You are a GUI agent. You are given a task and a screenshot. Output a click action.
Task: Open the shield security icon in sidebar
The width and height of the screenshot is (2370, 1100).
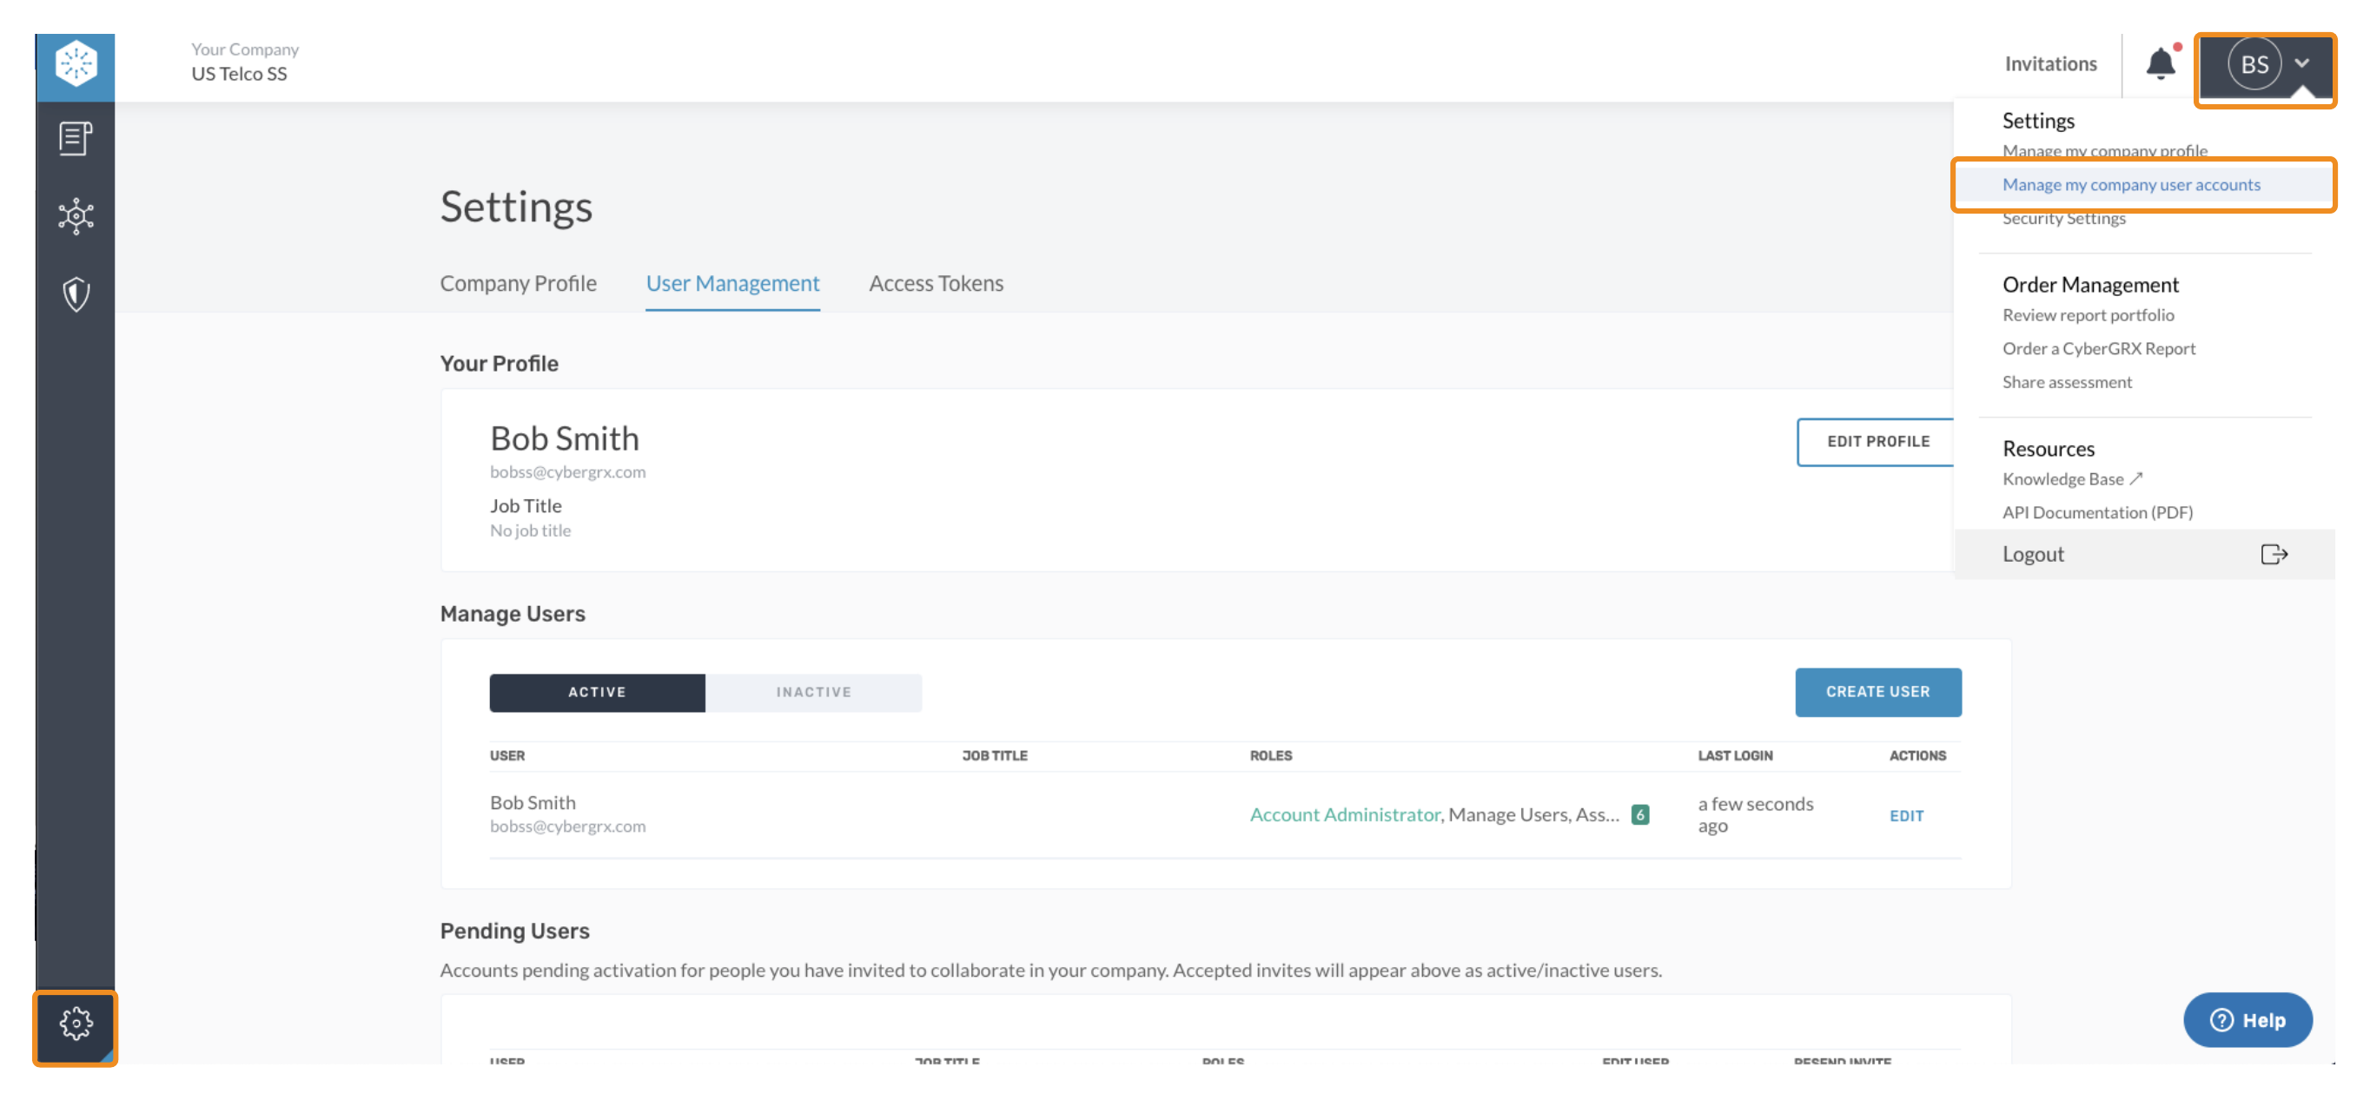coord(76,294)
